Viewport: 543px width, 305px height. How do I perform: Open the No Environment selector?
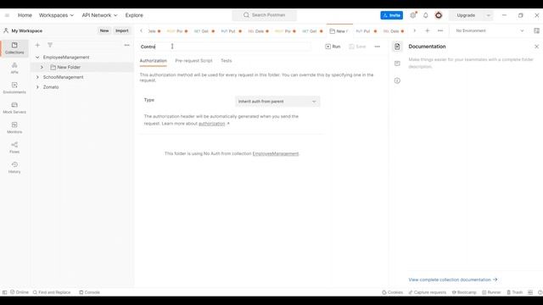[x=490, y=30]
